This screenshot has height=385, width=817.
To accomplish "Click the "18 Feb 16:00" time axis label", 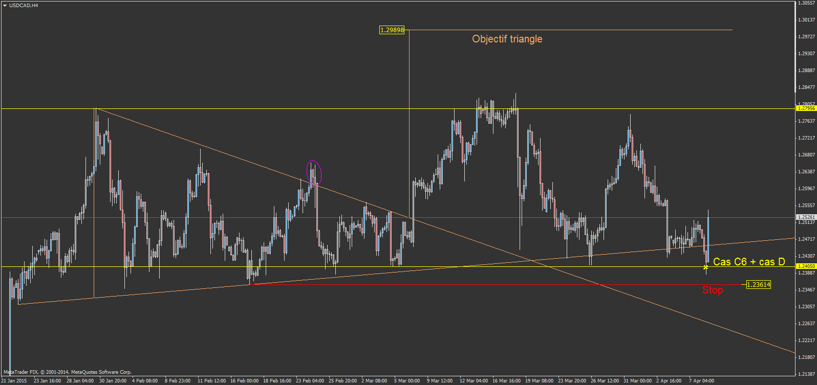I will [277, 381].
